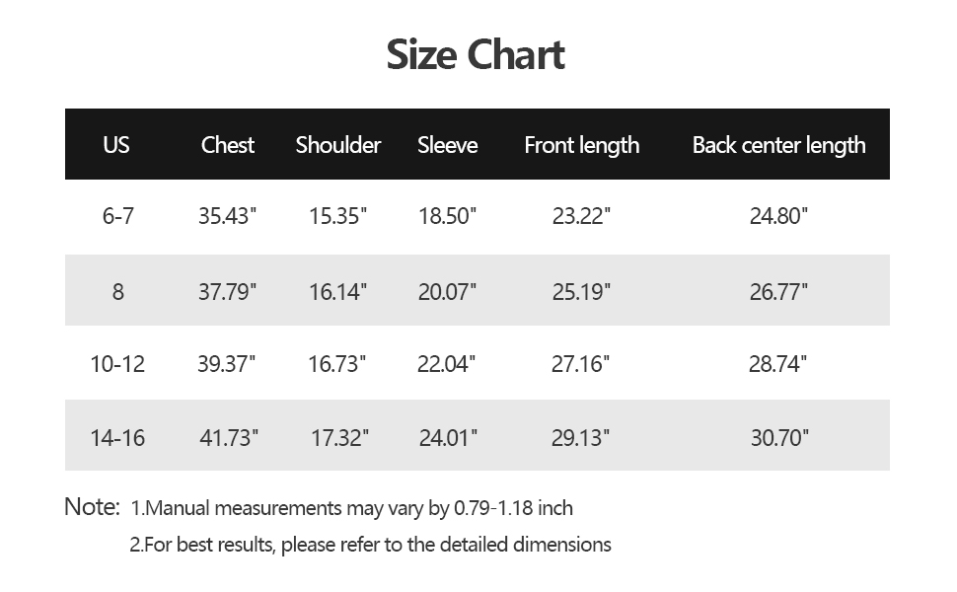This screenshot has width=957, height=592.
Task: Select the 6-7 size row label
Action: pos(117,216)
